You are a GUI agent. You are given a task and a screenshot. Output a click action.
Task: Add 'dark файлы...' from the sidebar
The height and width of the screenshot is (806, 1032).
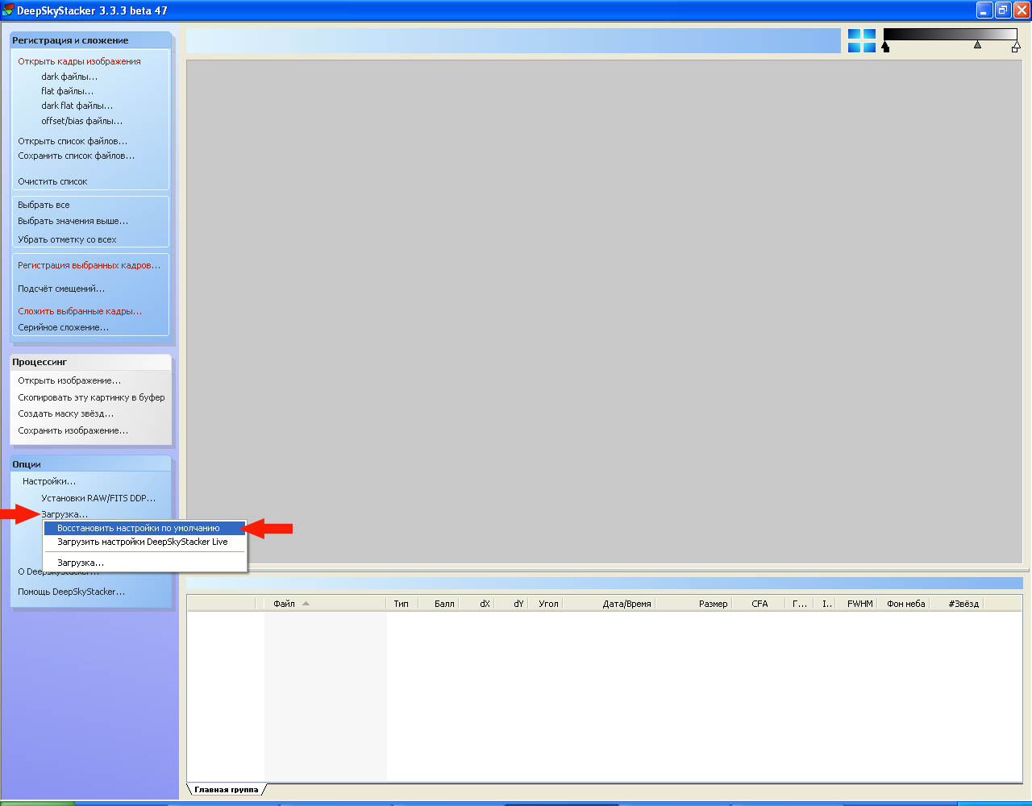pos(69,77)
